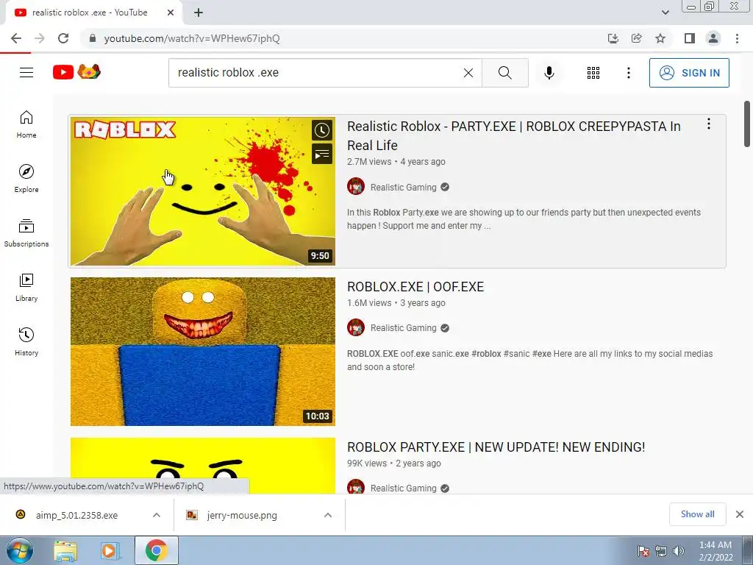Open Realistic Gaming channel under PARTY.EXE video

point(404,188)
